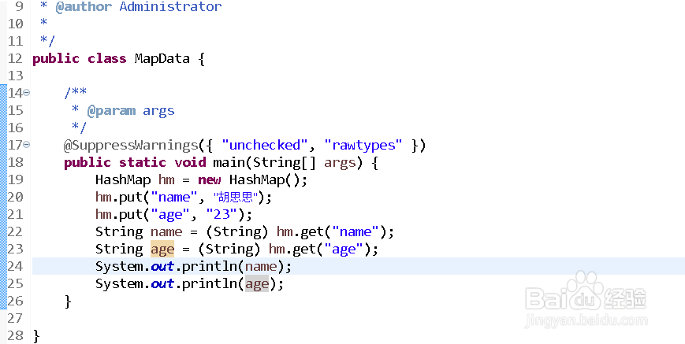
Task: Click println on line 24
Action: click(210, 266)
